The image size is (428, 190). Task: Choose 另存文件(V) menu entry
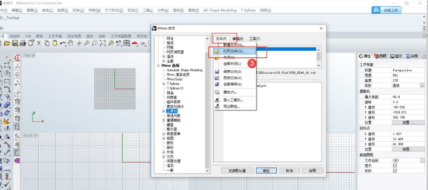tap(235, 78)
